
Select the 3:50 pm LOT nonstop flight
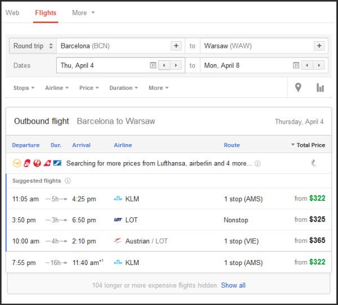pyautogui.click(x=169, y=219)
